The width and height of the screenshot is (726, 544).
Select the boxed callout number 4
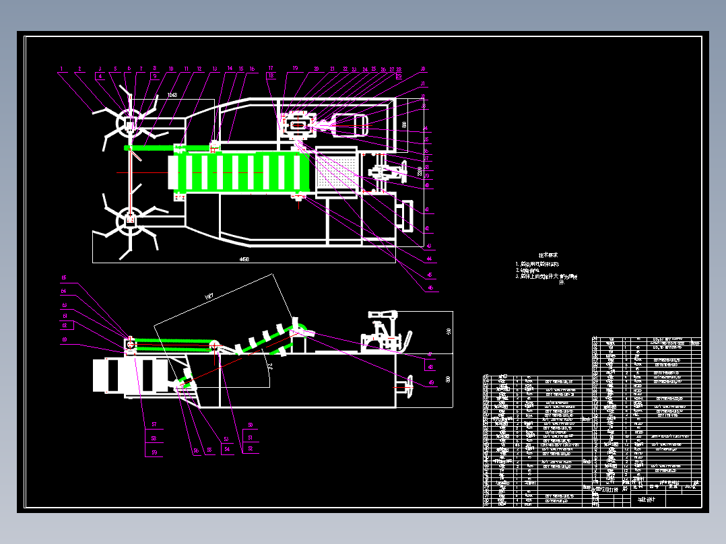tap(100, 76)
